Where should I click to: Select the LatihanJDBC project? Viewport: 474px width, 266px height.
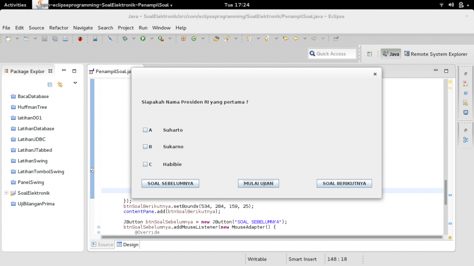coord(28,139)
